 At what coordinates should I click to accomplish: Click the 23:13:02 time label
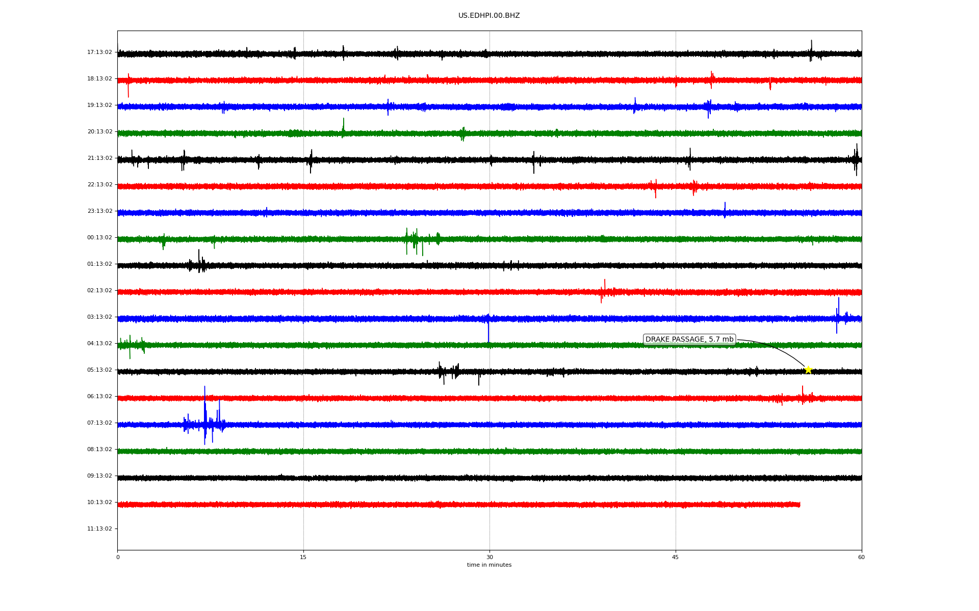point(99,211)
